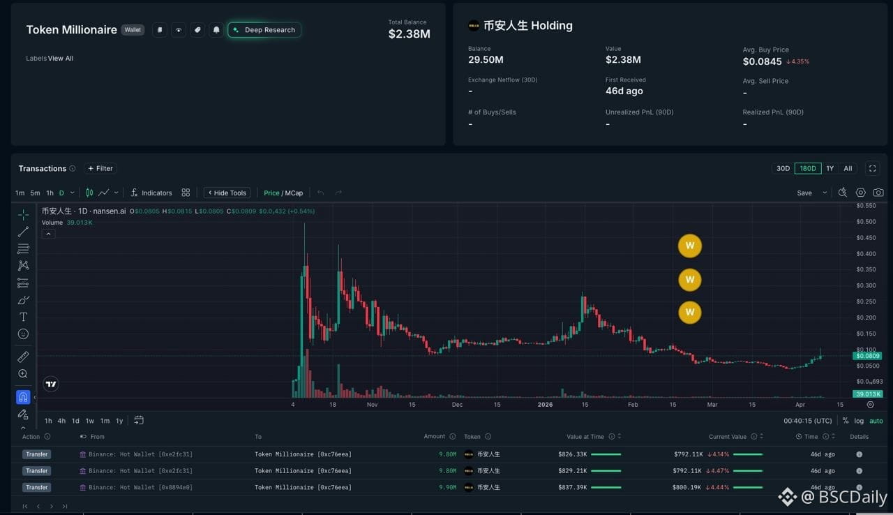Screen dimensions: 893x515
Task: Toggle the magnet snapping mode
Action: point(23,397)
